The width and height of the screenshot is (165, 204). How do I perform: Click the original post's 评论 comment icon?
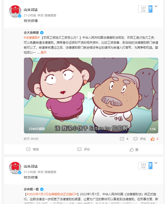tap(140, 139)
